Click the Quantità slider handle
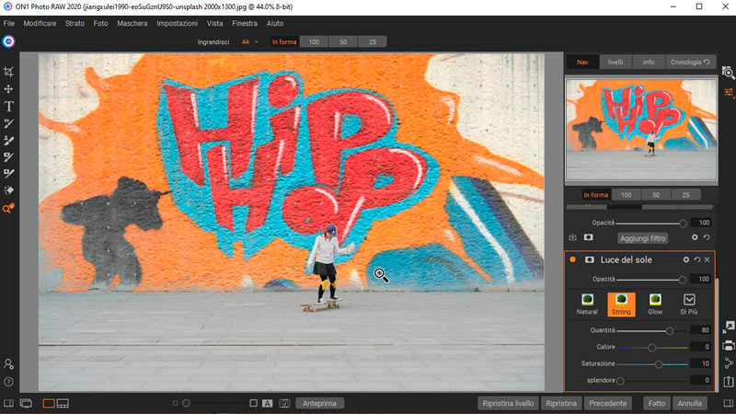The width and height of the screenshot is (736, 414). point(670,331)
